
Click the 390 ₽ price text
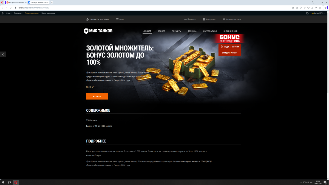[90, 87]
